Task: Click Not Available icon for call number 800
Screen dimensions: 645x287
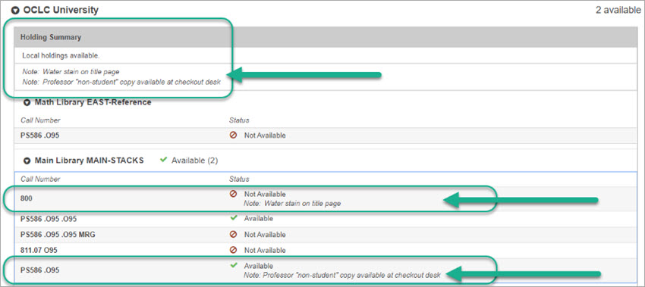Action: tap(233, 194)
